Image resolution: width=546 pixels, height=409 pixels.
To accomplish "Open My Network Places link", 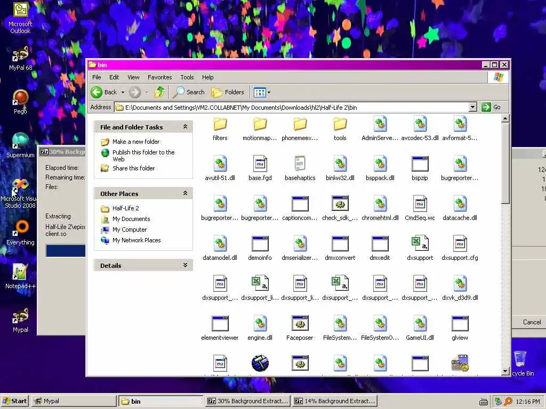I will pyautogui.click(x=136, y=240).
